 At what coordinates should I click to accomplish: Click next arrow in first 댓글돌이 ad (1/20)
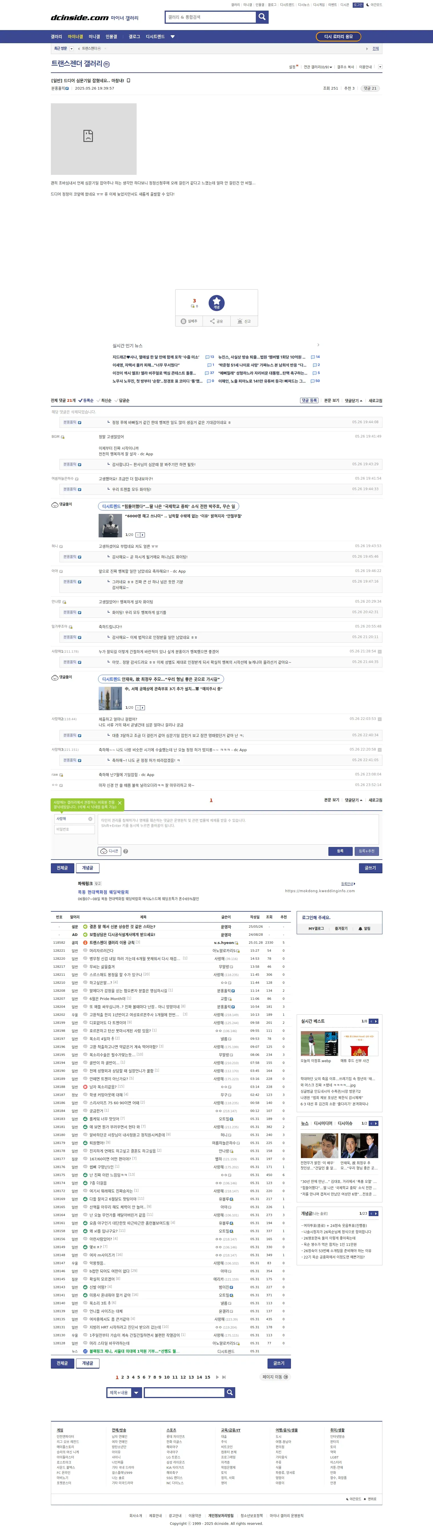click(x=143, y=535)
